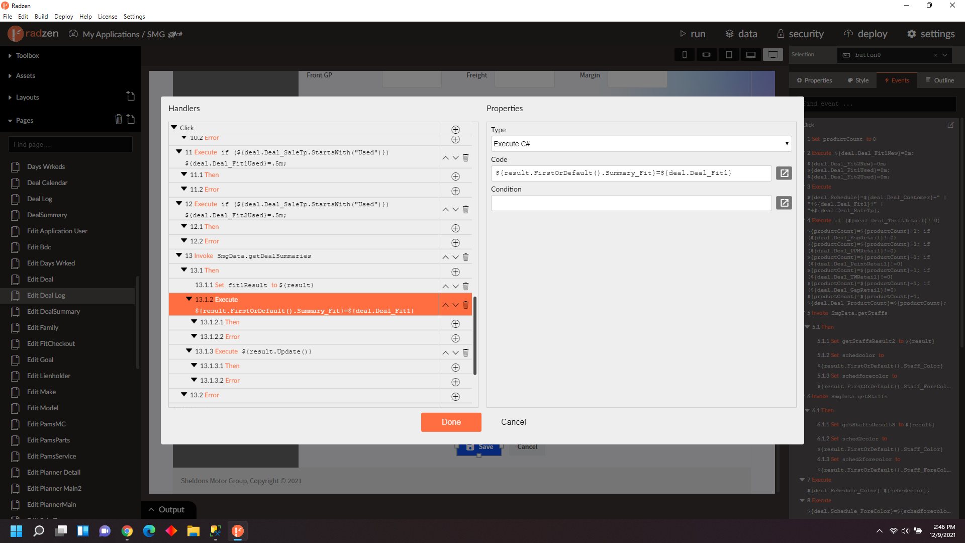Click the Condition input field
This screenshot has height=543, width=965.
(x=631, y=203)
